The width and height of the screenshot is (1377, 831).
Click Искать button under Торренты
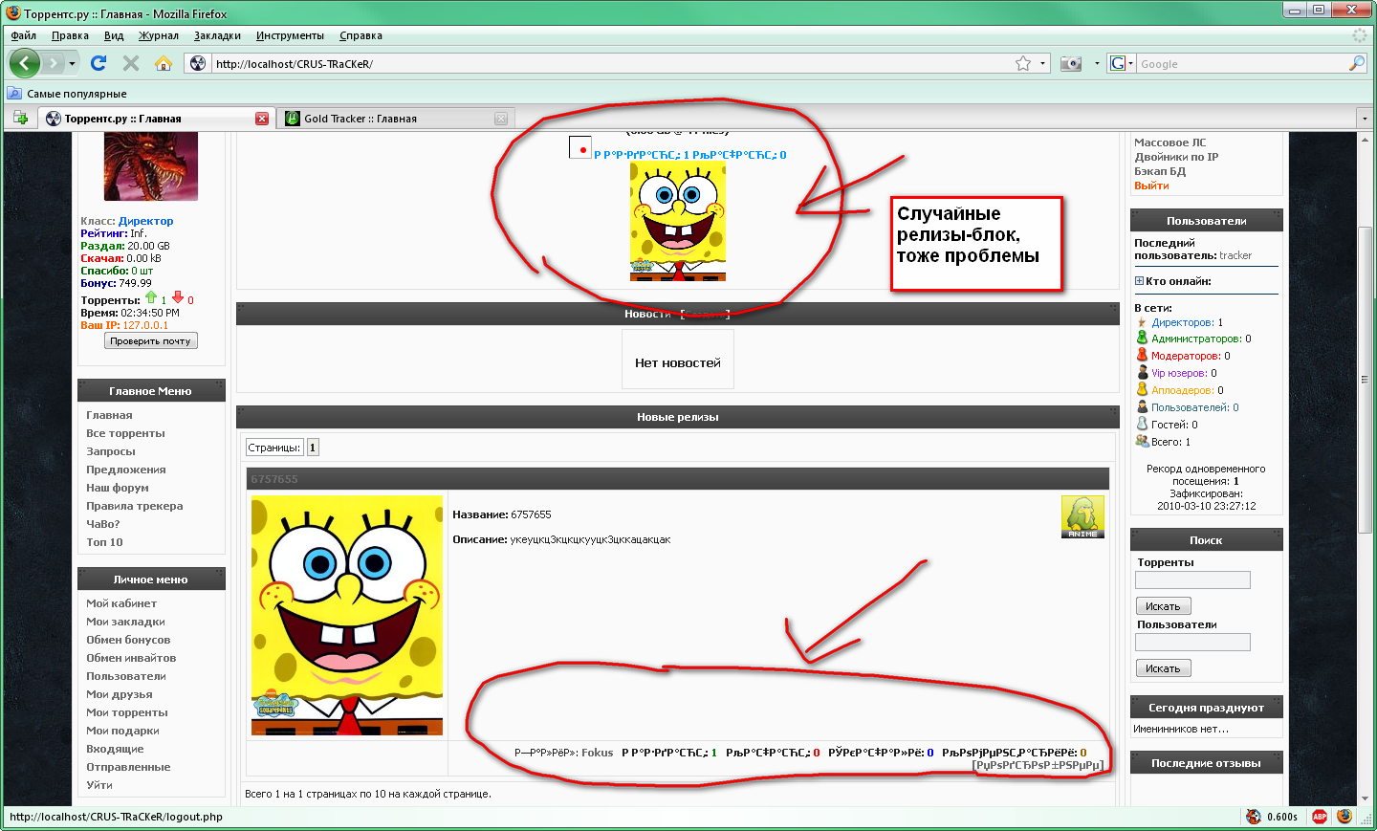coord(1163,606)
